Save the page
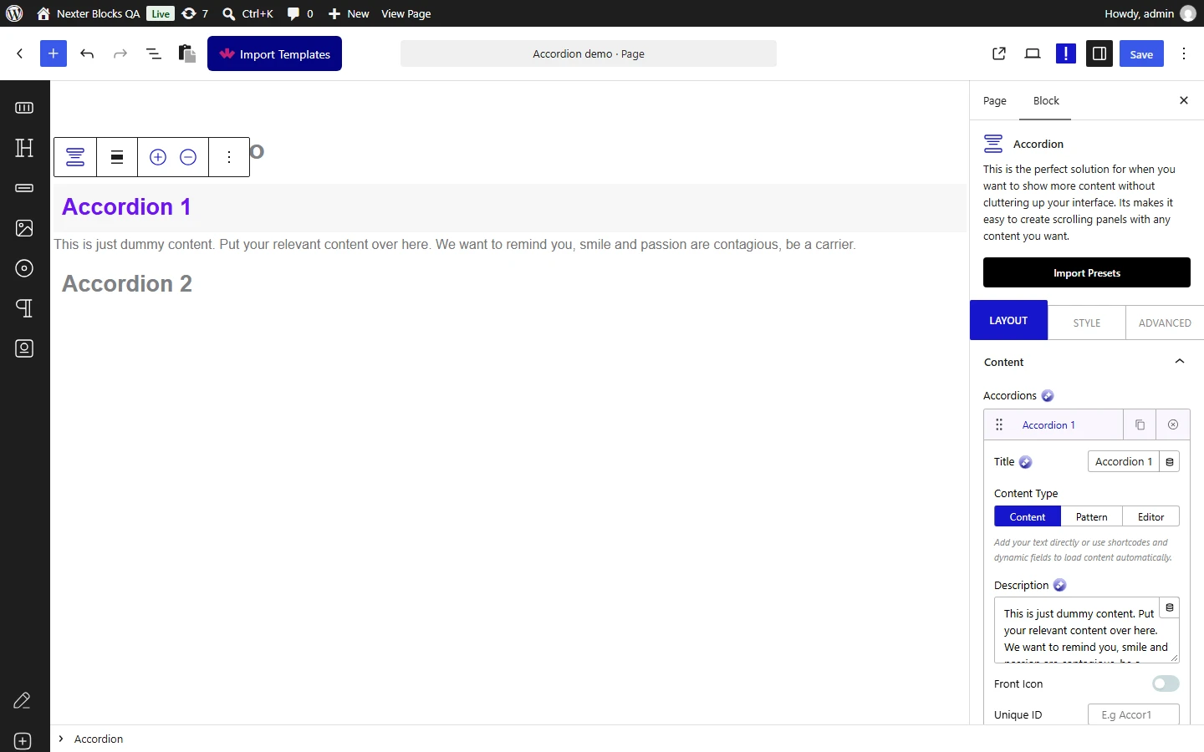Screen dimensions: 1204x752 tap(1141, 53)
